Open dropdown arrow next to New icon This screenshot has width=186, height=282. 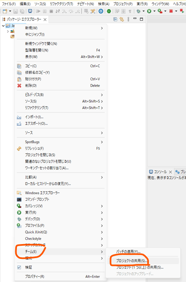click(x=10, y=11)
